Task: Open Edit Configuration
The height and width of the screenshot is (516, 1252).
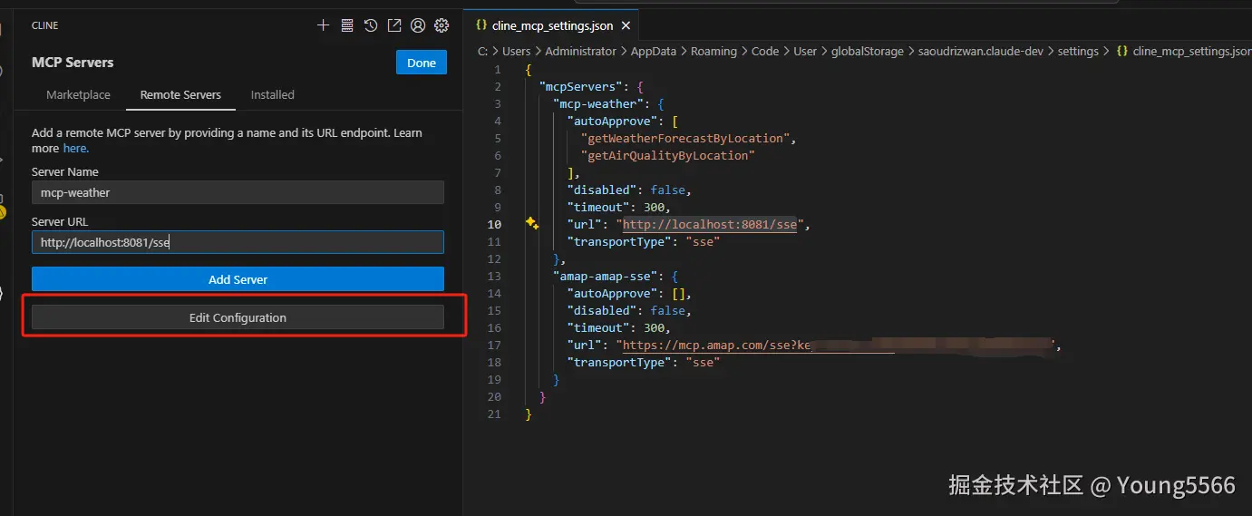Action: click(238, 317)
